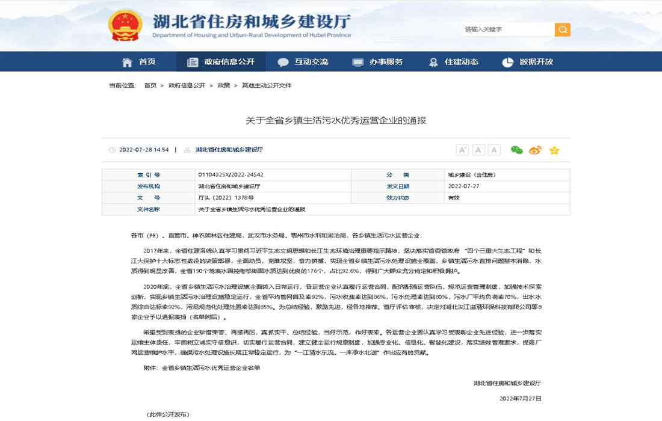Click the orange search magnifier icon
The image size is (662, 421).
point(562,29)
